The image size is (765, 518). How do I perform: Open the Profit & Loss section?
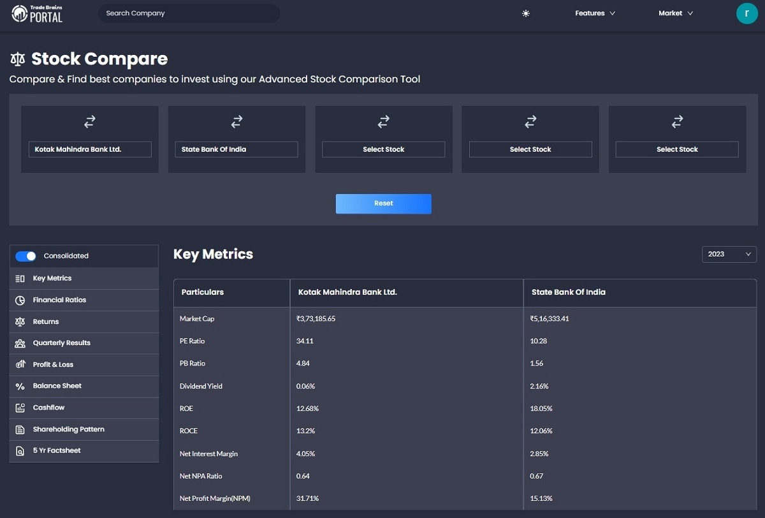[x=84, y=365]
